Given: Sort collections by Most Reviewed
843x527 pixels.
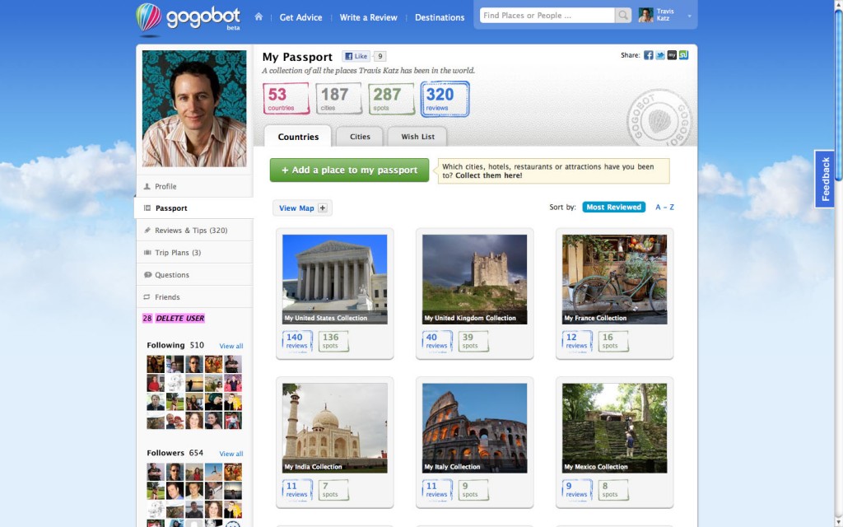Looking at the screenshot, I should click(613, 208).
